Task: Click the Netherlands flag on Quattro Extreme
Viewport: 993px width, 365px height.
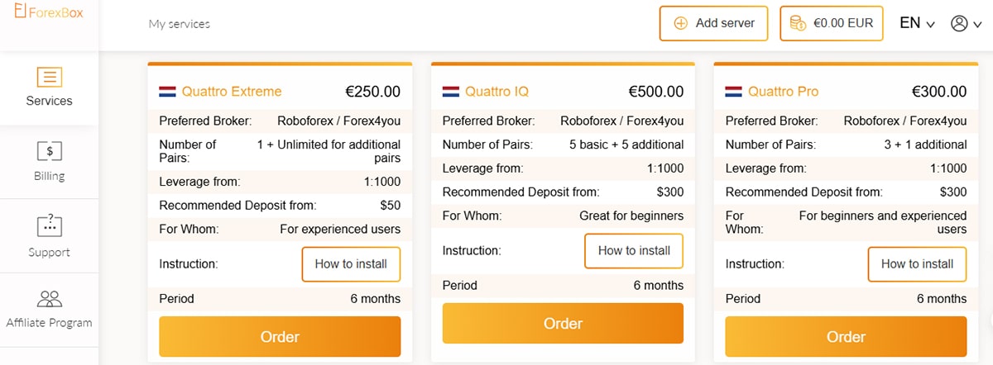Action: point(167,92)
